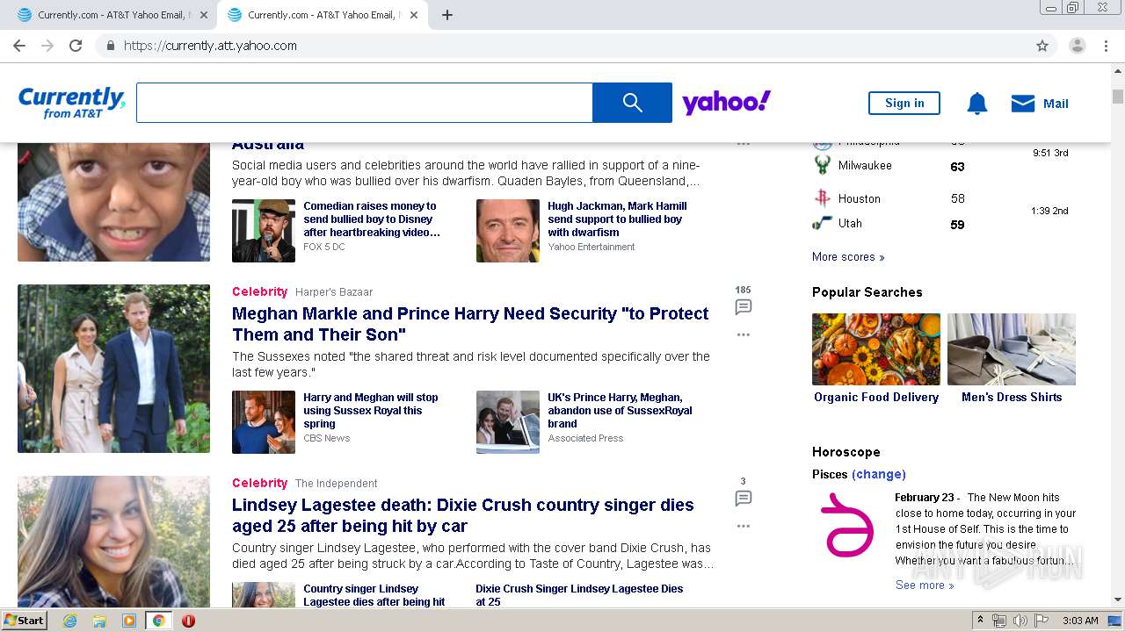This screenshot has height=632, width=1125.
Task: Click the bullied boy article photo
Action: [113, 202]
